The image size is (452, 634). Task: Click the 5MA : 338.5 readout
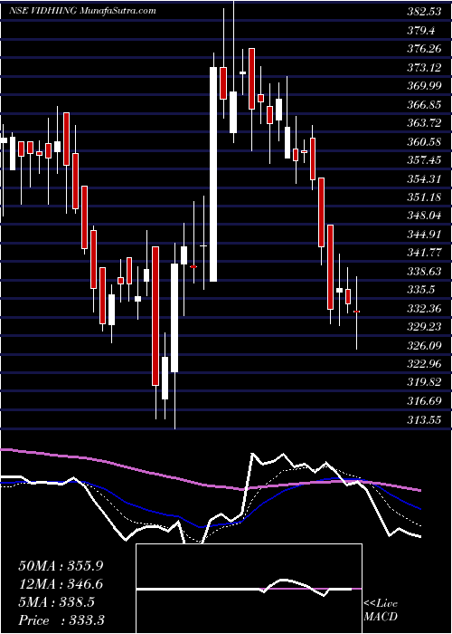(56, 602)
